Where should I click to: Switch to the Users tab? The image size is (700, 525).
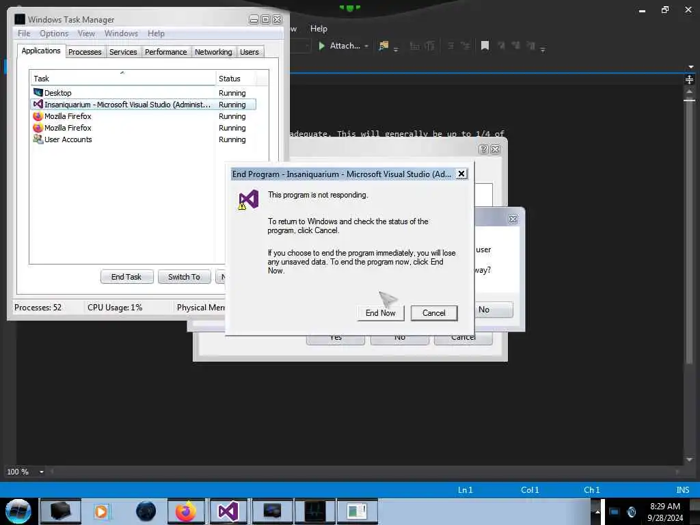pos(249,52)
